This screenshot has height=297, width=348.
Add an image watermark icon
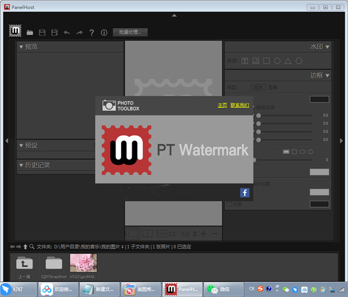(256, 61)
